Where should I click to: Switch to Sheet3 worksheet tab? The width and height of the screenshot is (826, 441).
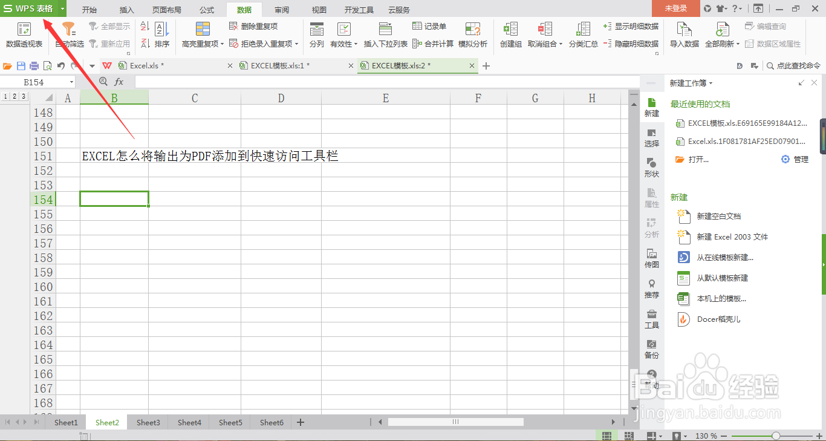pos(148,423)
